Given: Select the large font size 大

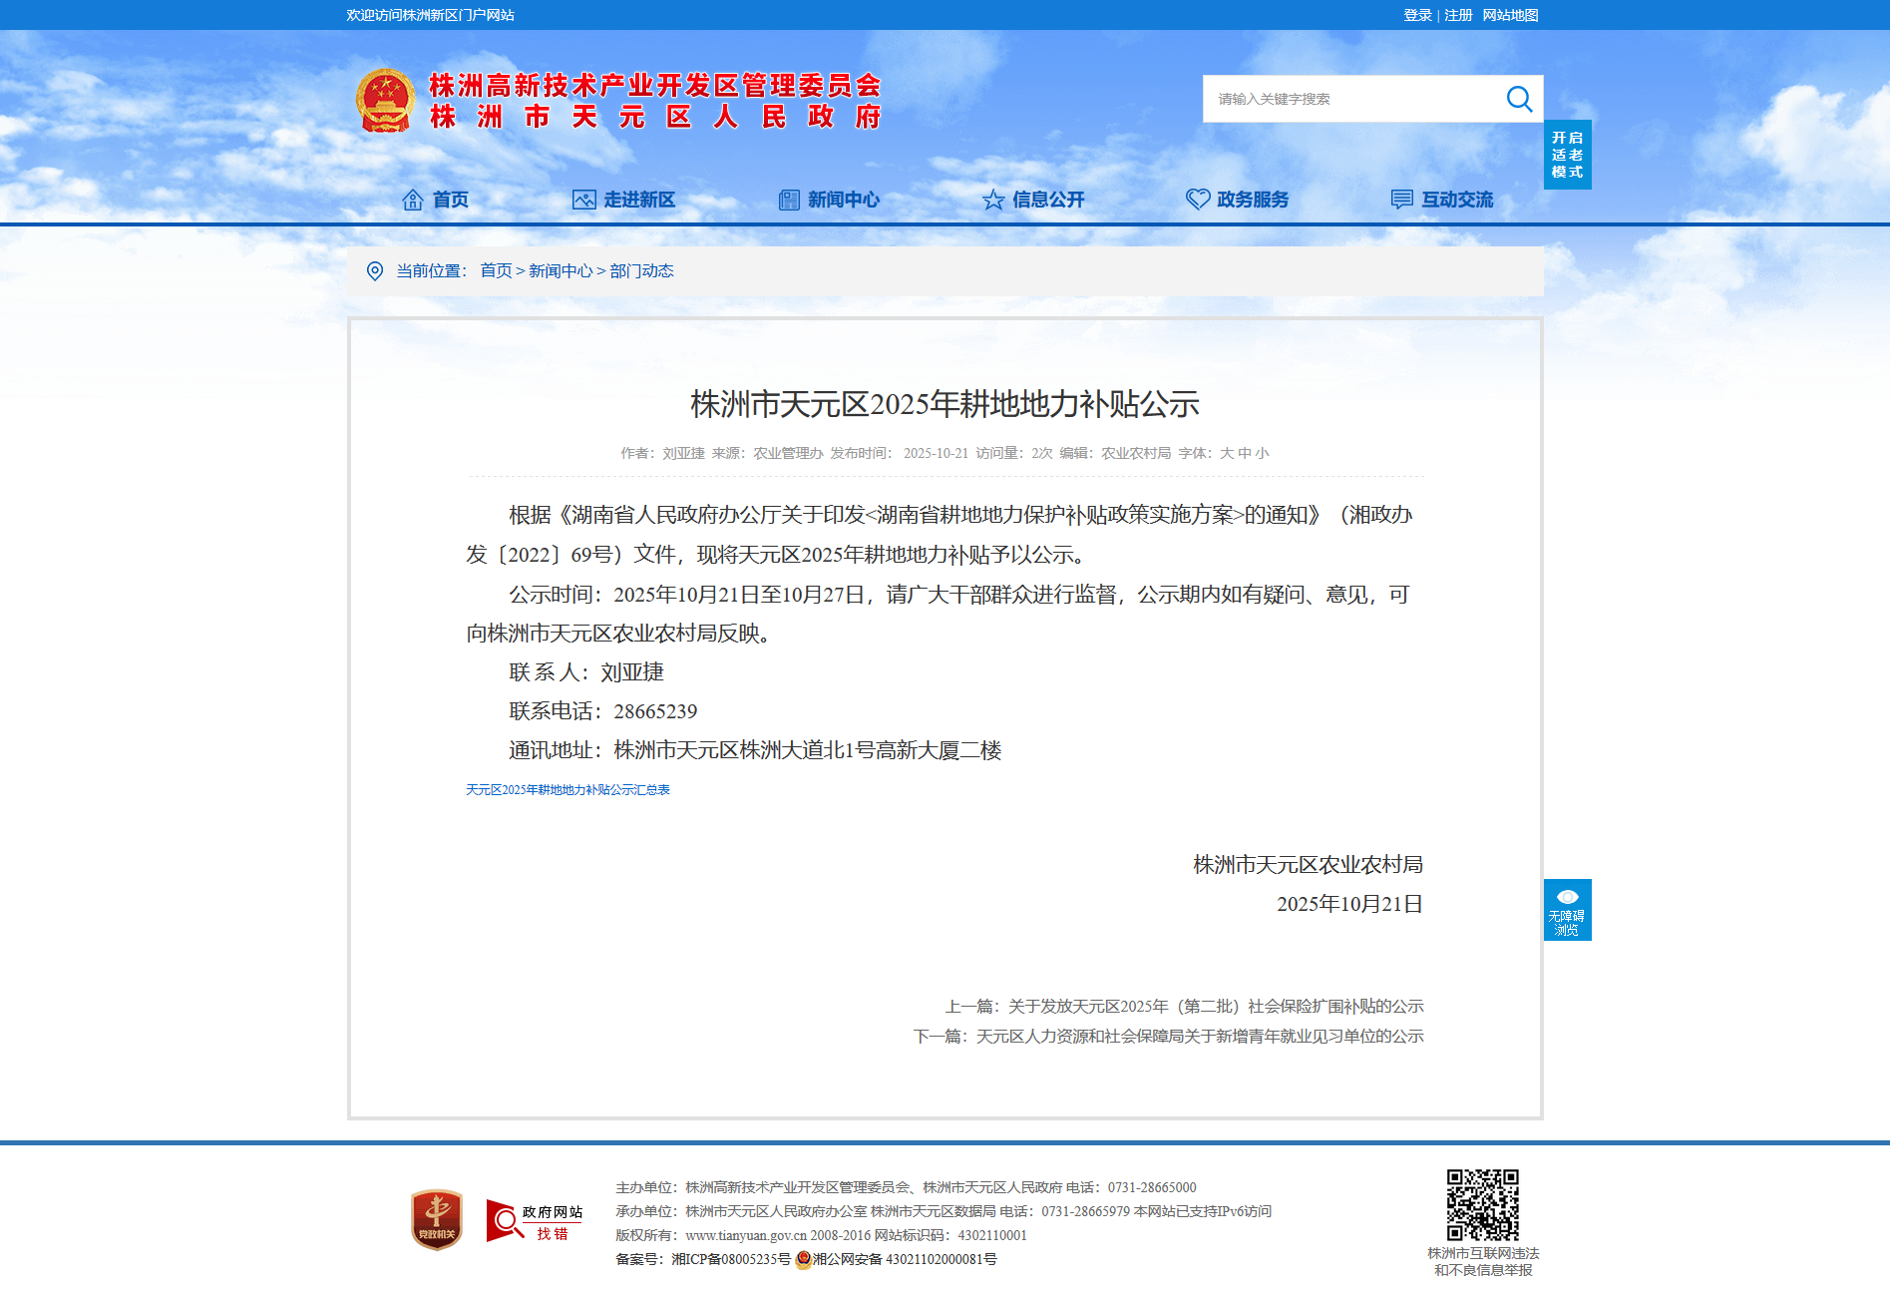Looking at the screenshot, I should click(1227, 453).
